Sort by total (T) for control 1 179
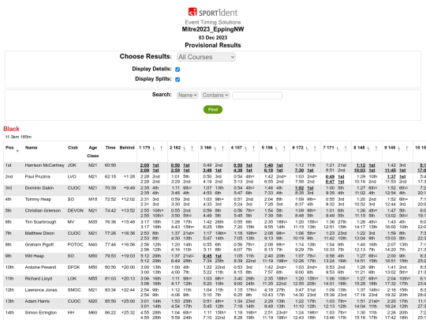The width and height of the screenshot is (426, 320). (x=161, y=148)
